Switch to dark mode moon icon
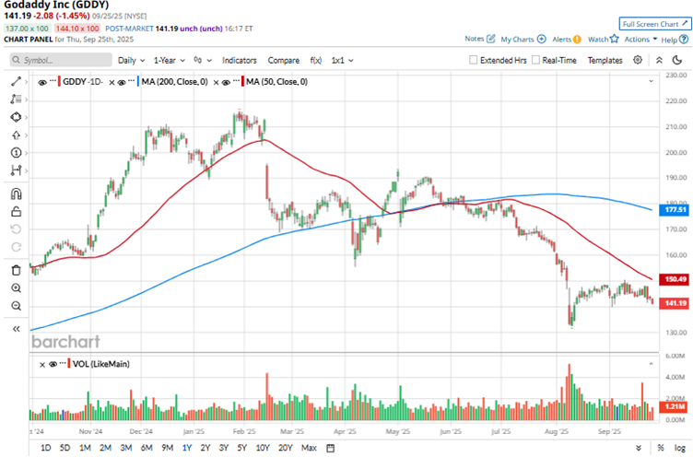 tap(676, 60)
